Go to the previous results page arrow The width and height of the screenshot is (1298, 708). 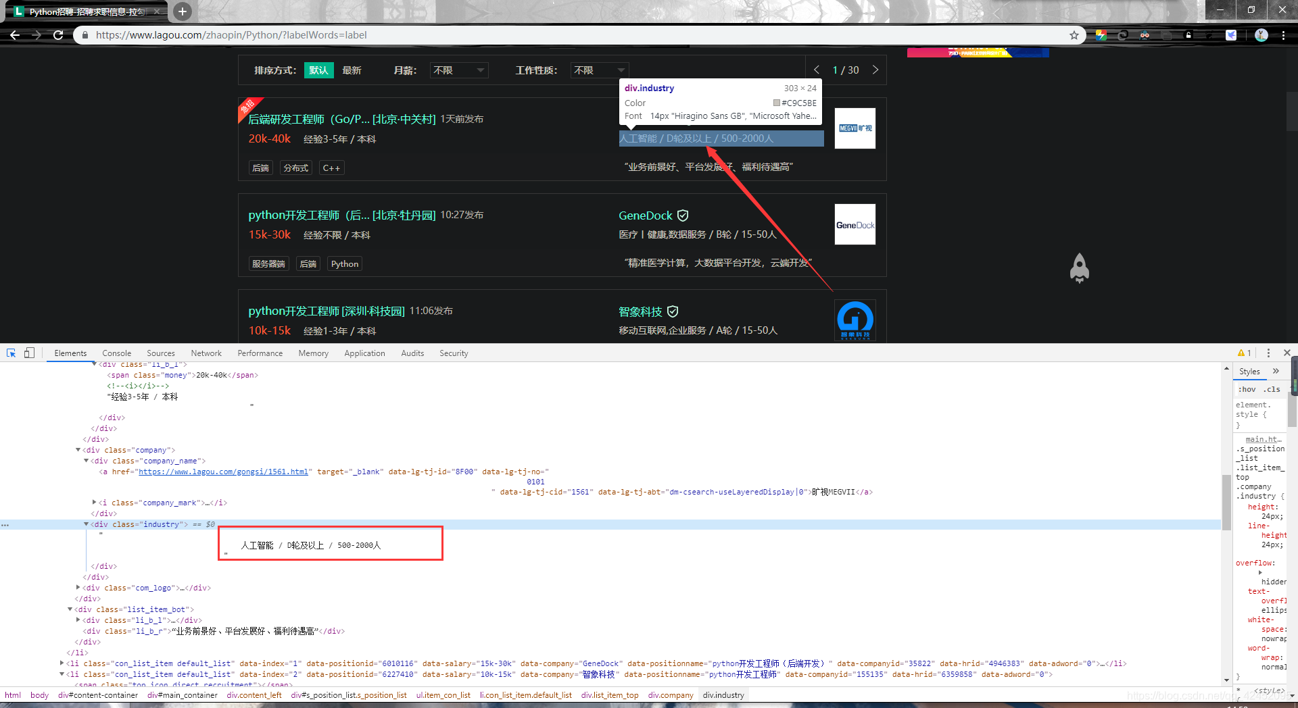pos(817,70)
